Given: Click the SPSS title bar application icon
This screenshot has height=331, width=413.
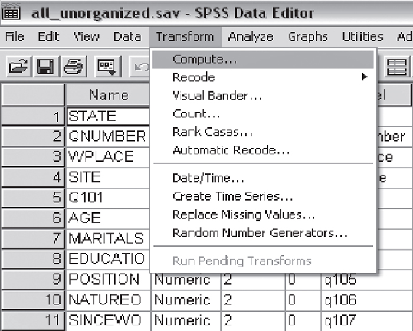Looking at the screenshot, I should point(12,12).
